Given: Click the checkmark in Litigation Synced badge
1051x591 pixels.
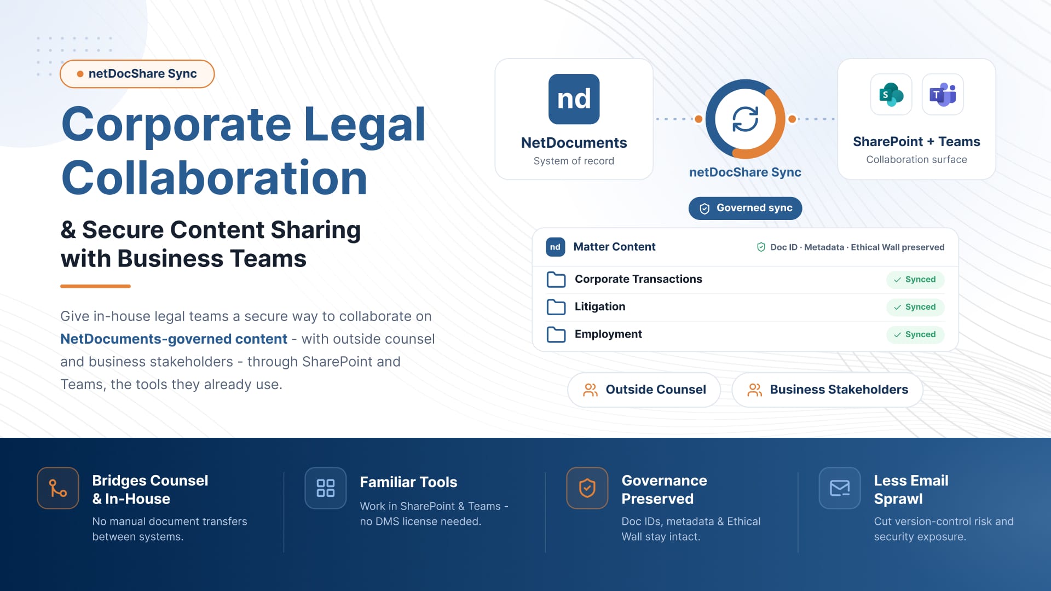Looking at the screenshot, I should [897, 307].
